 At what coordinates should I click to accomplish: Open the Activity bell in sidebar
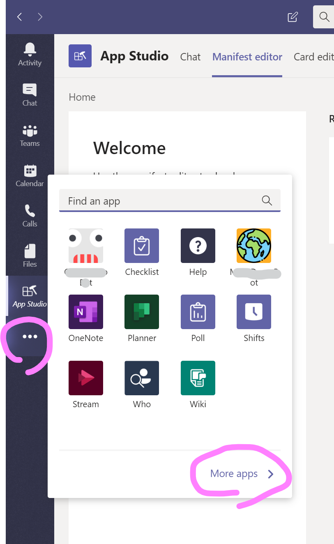click(x=30, y=55)
